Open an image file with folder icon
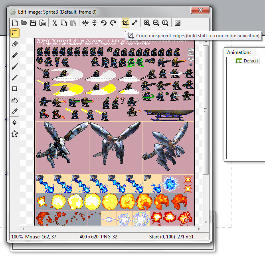 [x=24, y=23]
